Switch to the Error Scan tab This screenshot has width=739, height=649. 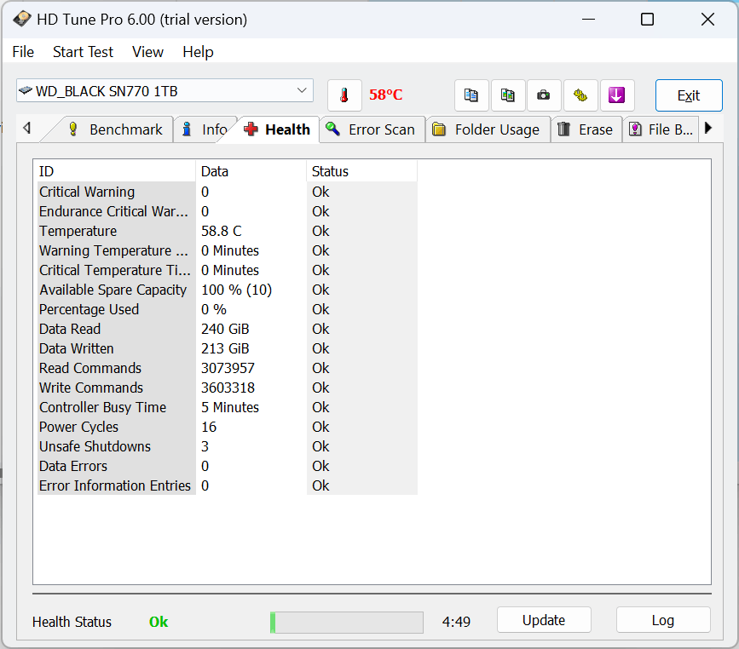coord(372,129)
